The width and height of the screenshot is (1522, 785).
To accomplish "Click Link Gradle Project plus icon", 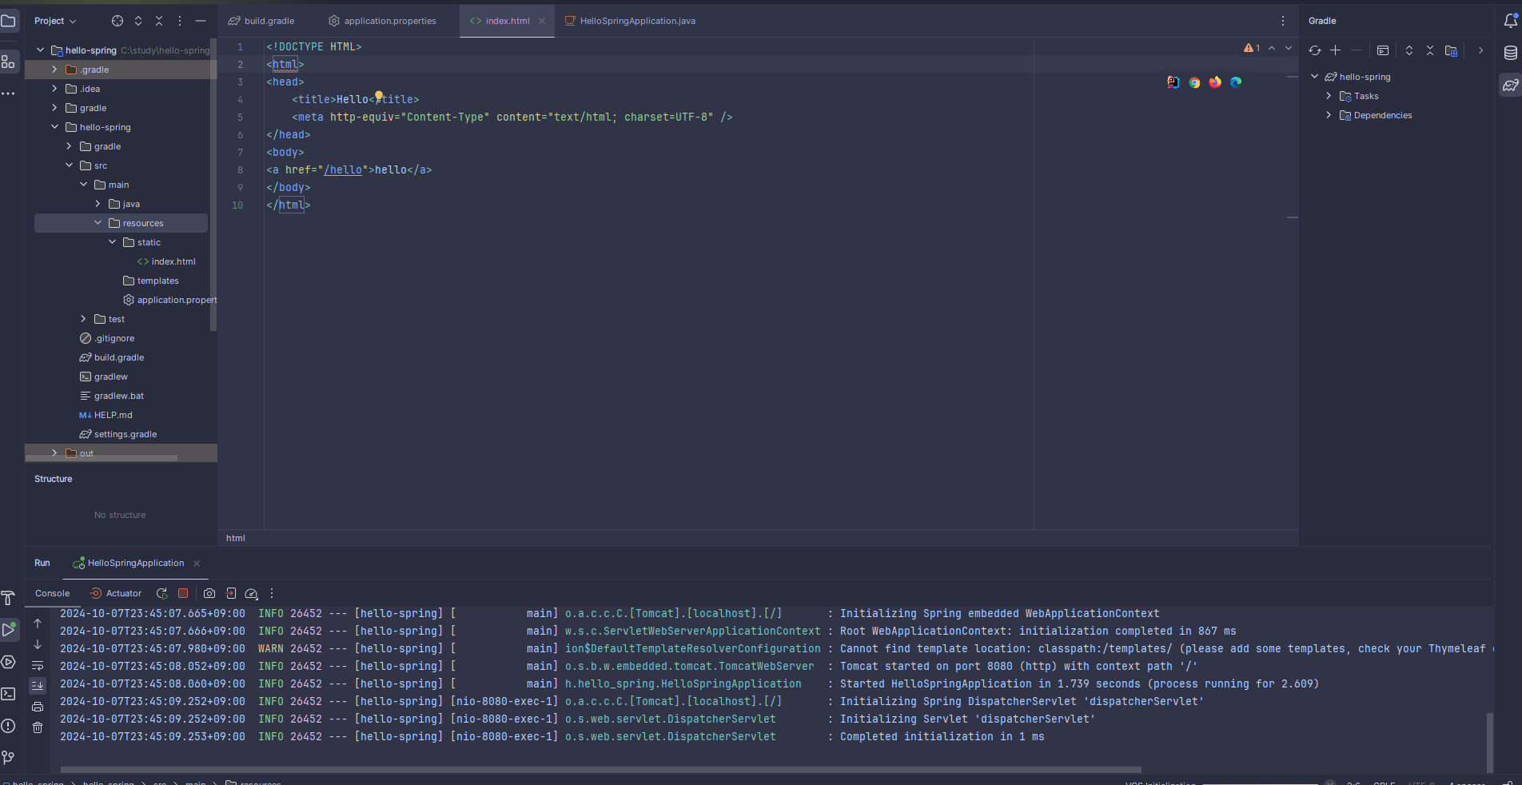I will point(1336,50).
